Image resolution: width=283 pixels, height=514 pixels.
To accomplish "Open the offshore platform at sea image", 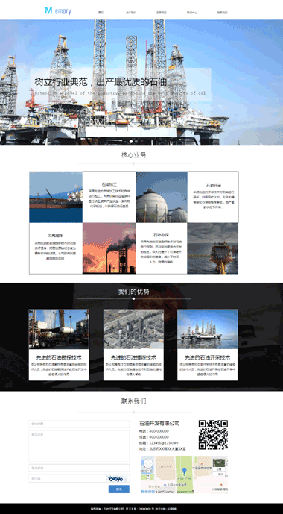I will pos(213,248).
